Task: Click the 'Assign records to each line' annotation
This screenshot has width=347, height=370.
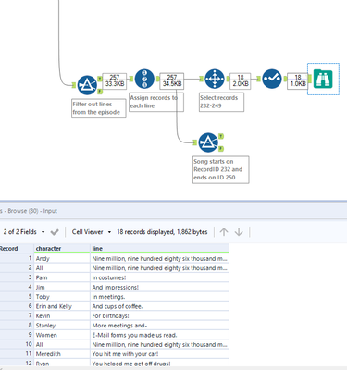Action: pyautogui.click(x=156, y=102)
